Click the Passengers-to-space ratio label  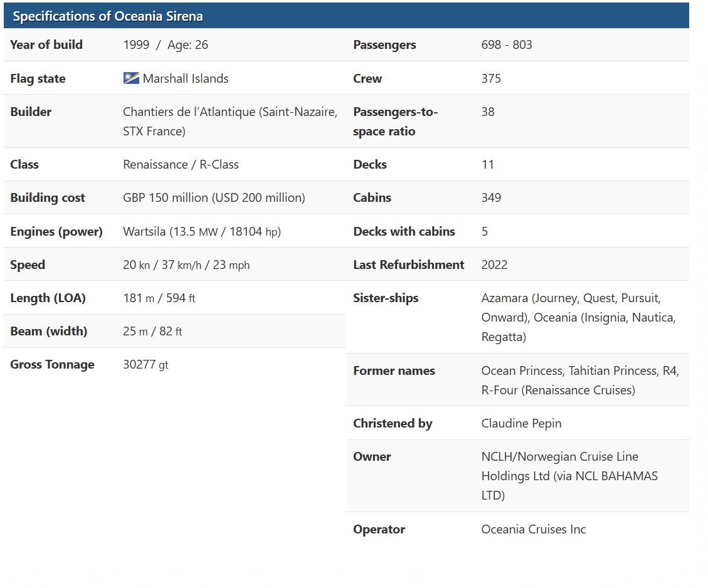tap(395, 122)
